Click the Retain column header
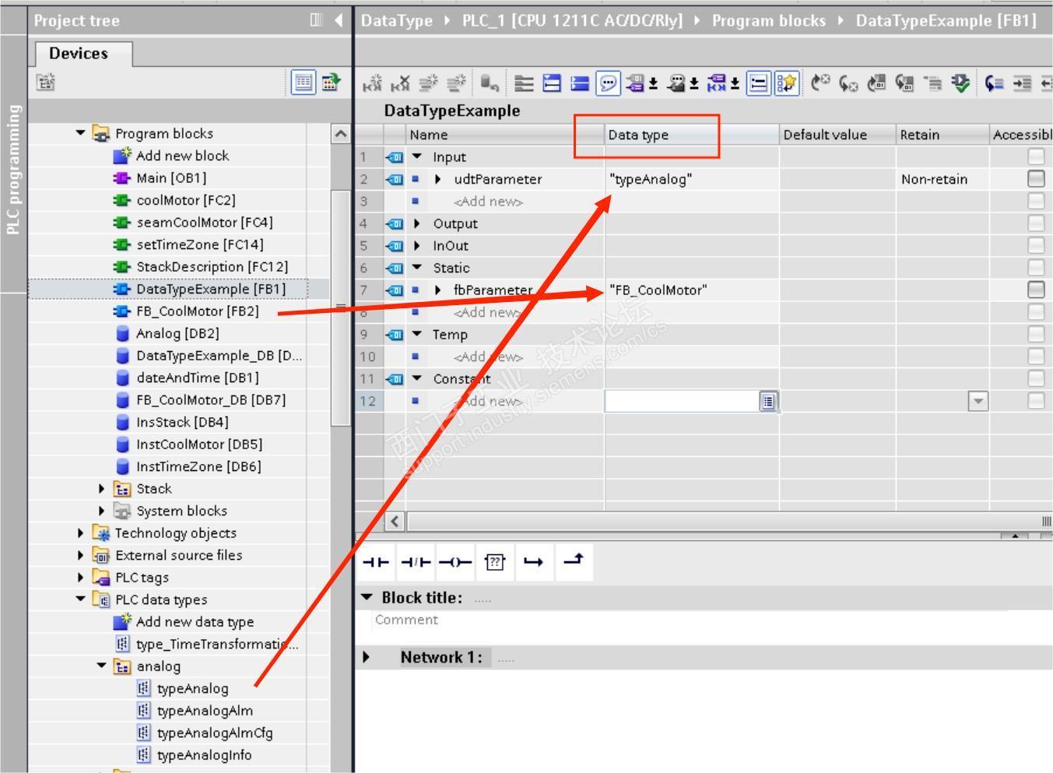Screen dimensions: 1053x773 click(942, 135)
